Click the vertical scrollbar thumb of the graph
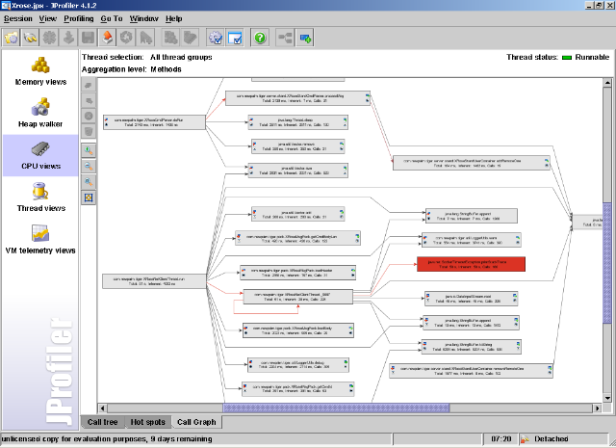This screenshot has height=448, width=616. tap(607, 263)
